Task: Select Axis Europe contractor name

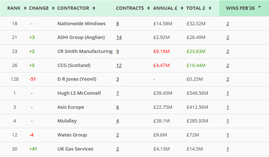Action: point(70,107)
